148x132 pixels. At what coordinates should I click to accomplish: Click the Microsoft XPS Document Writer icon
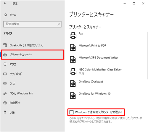coord(73,60)
